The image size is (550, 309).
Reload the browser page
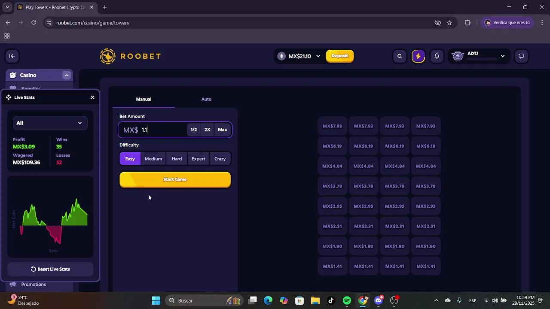34,23
